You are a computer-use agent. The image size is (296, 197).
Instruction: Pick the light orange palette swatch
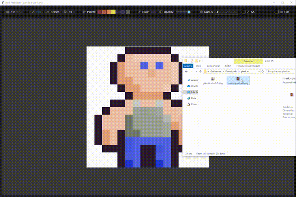[x=109, y=12]
